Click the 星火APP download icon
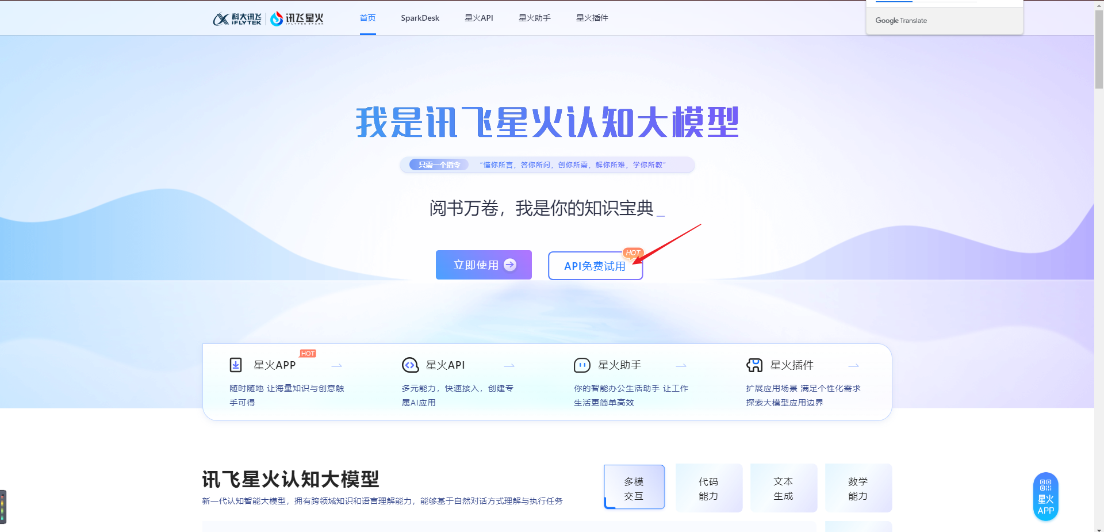Viewport: 1104px width, 532px height. click(x=236, y=365)
